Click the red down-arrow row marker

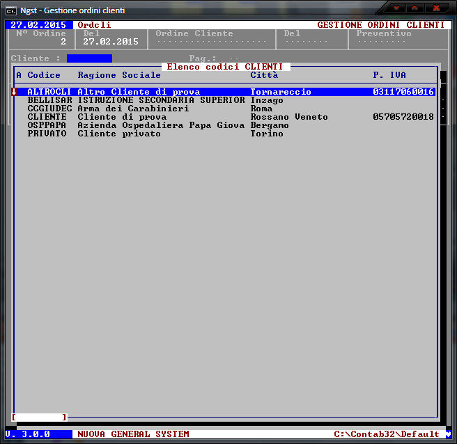coord(14,92)
